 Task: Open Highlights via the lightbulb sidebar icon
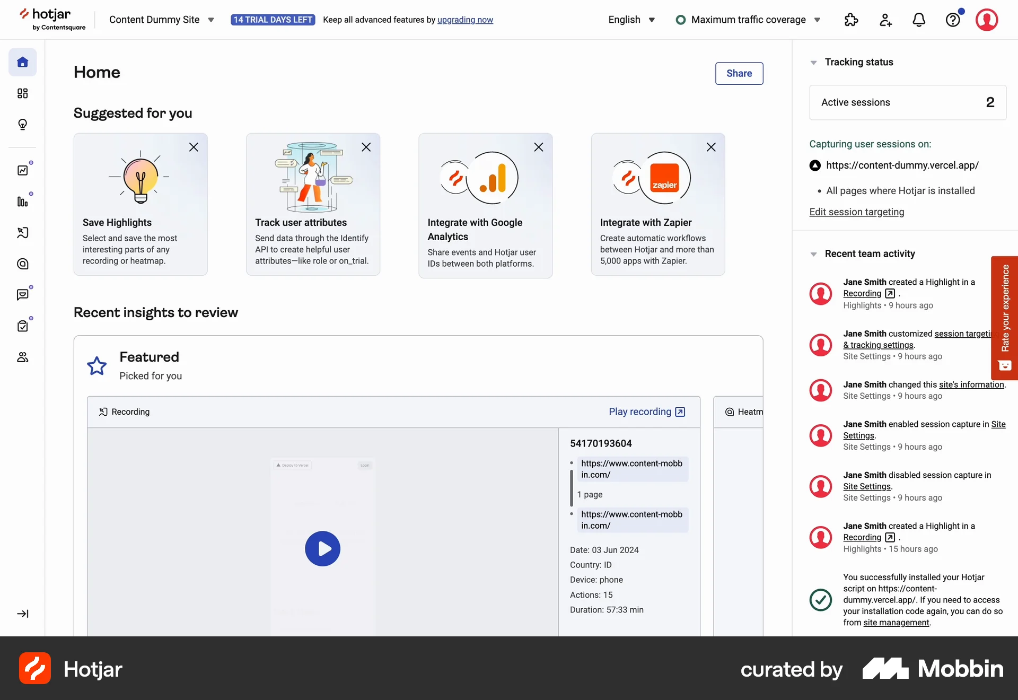(23, 125)
